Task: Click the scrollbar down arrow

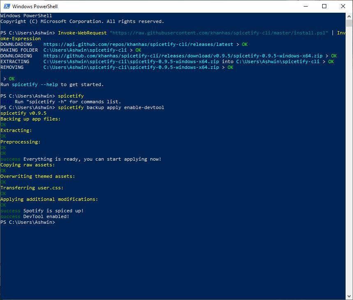Action: click(x=349, y=296)
